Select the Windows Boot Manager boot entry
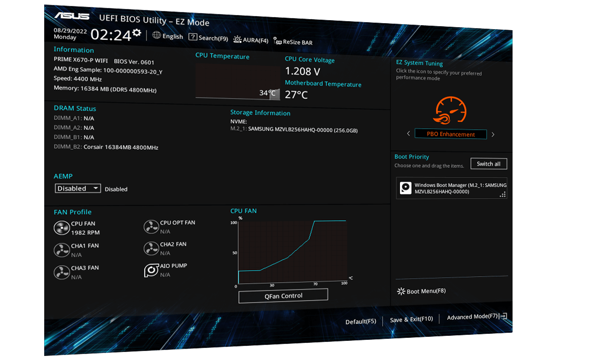The width and height of the screenshot is (603, 362). click(451, 189)
